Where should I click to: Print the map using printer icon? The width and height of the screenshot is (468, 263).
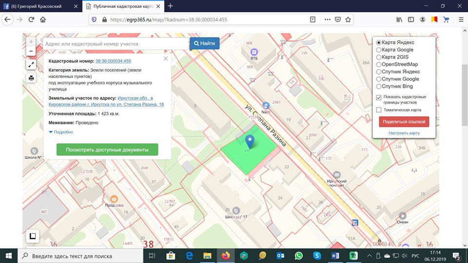(31, 78)
